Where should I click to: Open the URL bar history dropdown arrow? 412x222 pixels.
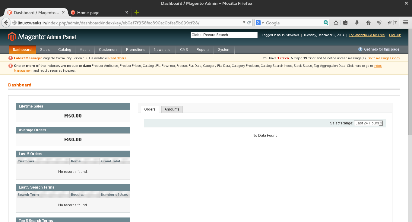[x=244, y=23]
